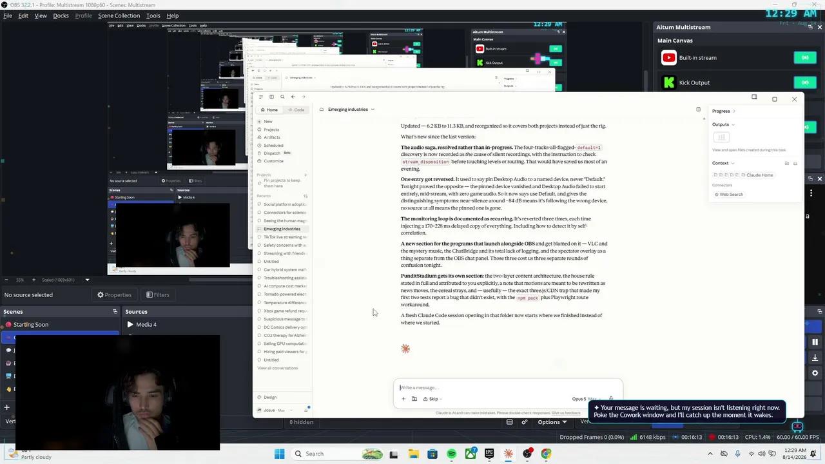Switch to the Code tab in Claude
The height and width of the screenshot is (464, 825).
[296, 110]
